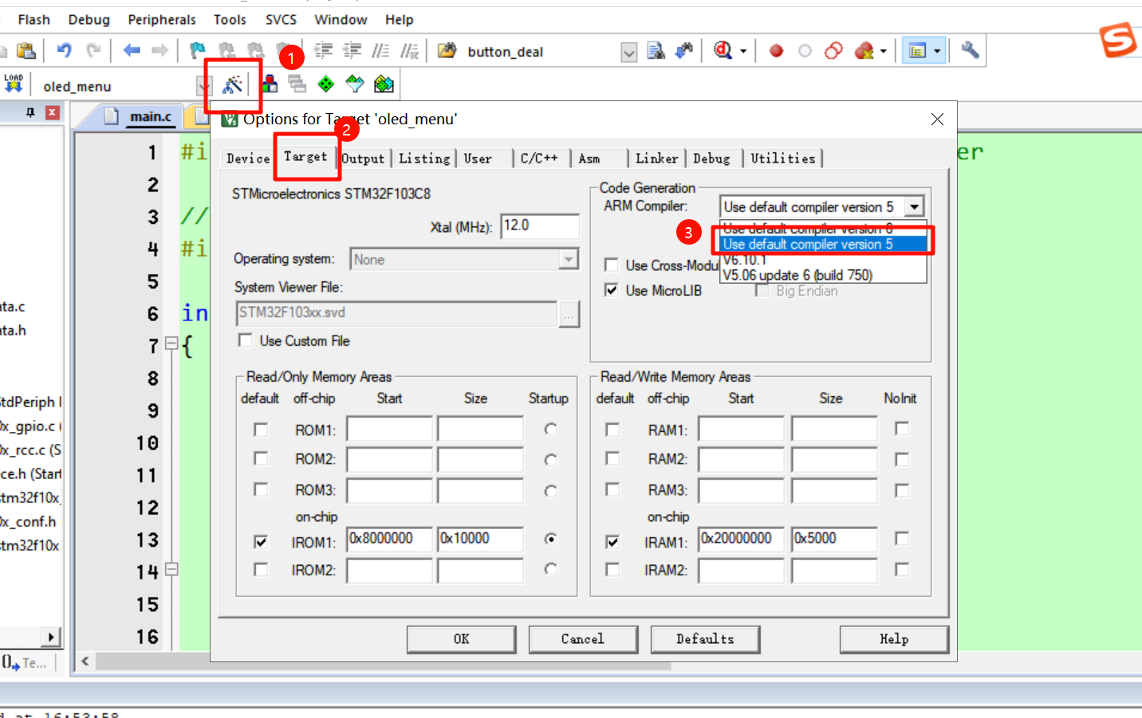This screenshot has height=718, width=1142.
Task: Click the Find in Files binoculars icon
Action: pos(447,51)
